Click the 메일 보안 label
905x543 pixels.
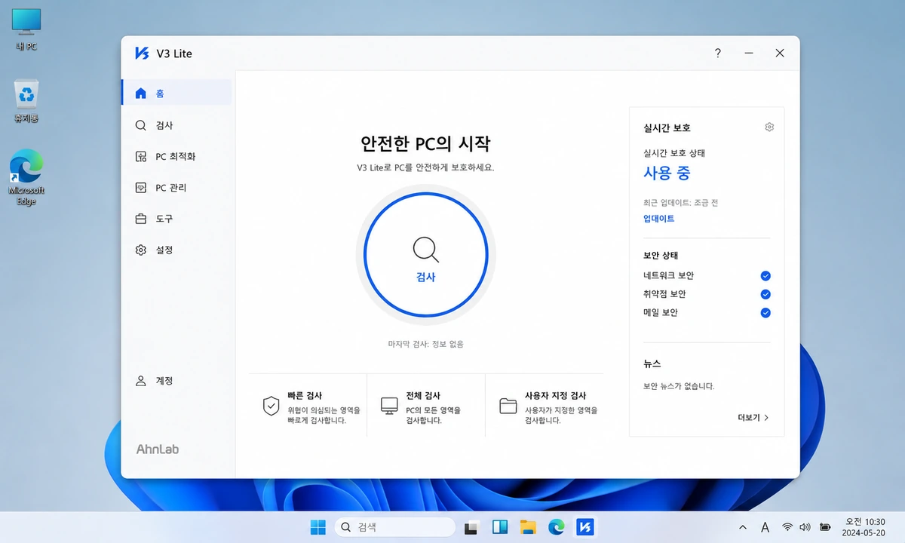[660, 313]
